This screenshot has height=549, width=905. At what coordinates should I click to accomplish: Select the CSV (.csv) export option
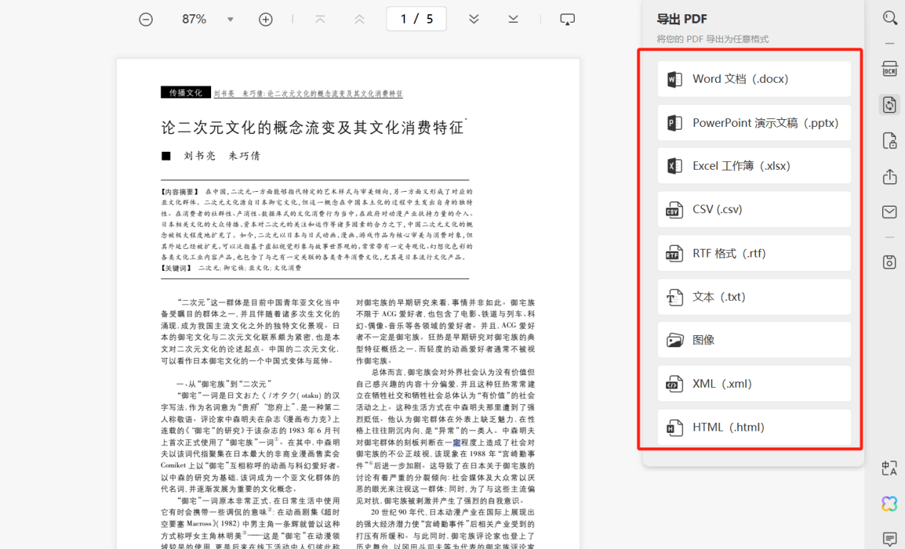coord(754,210)
